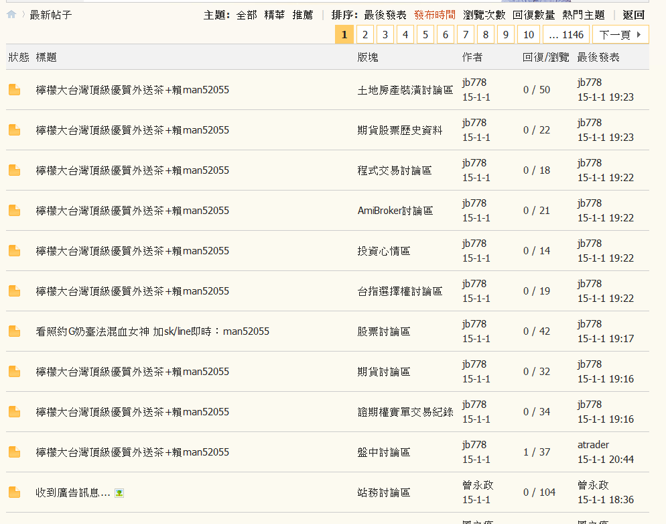Open board 期貨討論區
The width and height of the screenshot is (666, 524).
[383, 372]
